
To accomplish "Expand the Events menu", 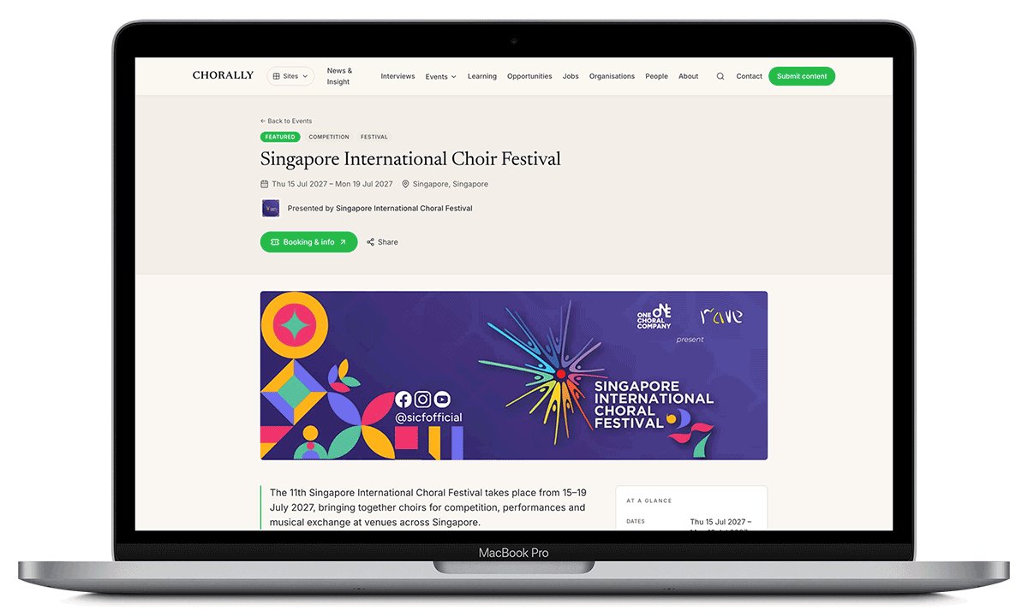I will tap(441, 76).
